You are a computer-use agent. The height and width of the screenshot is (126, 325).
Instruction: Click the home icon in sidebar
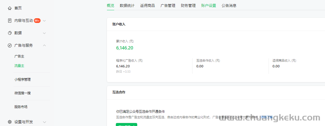(10, 8)
